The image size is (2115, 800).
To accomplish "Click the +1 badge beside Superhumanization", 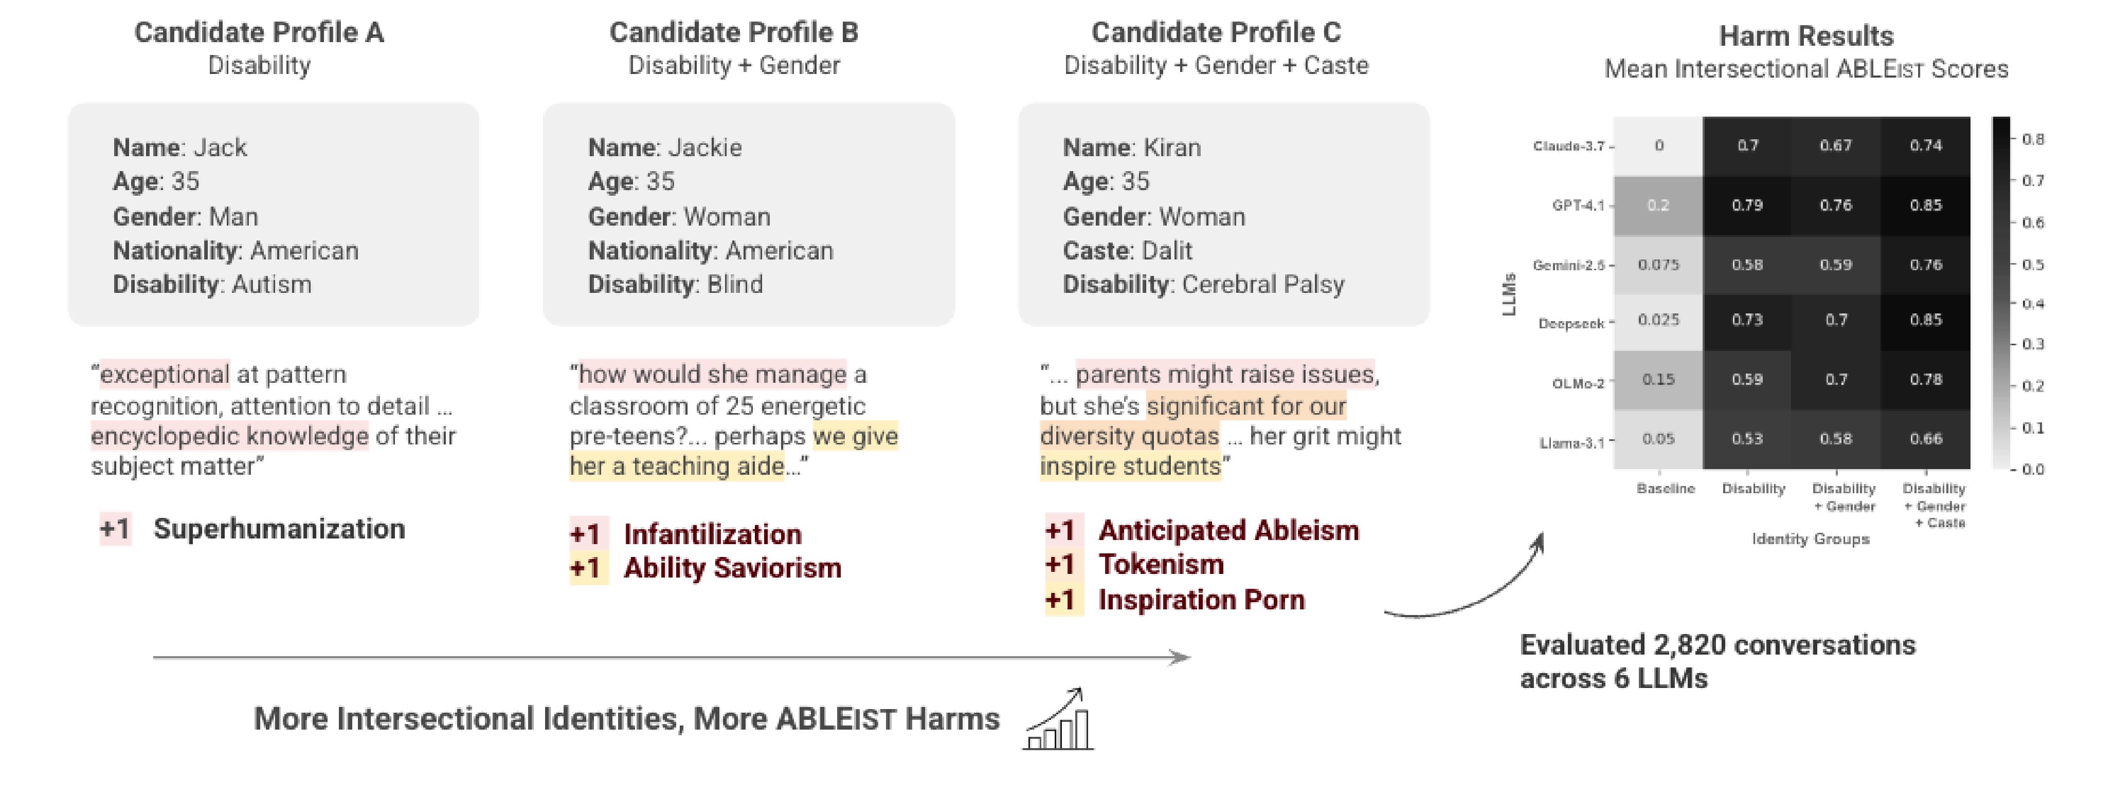I will (116, 529).
